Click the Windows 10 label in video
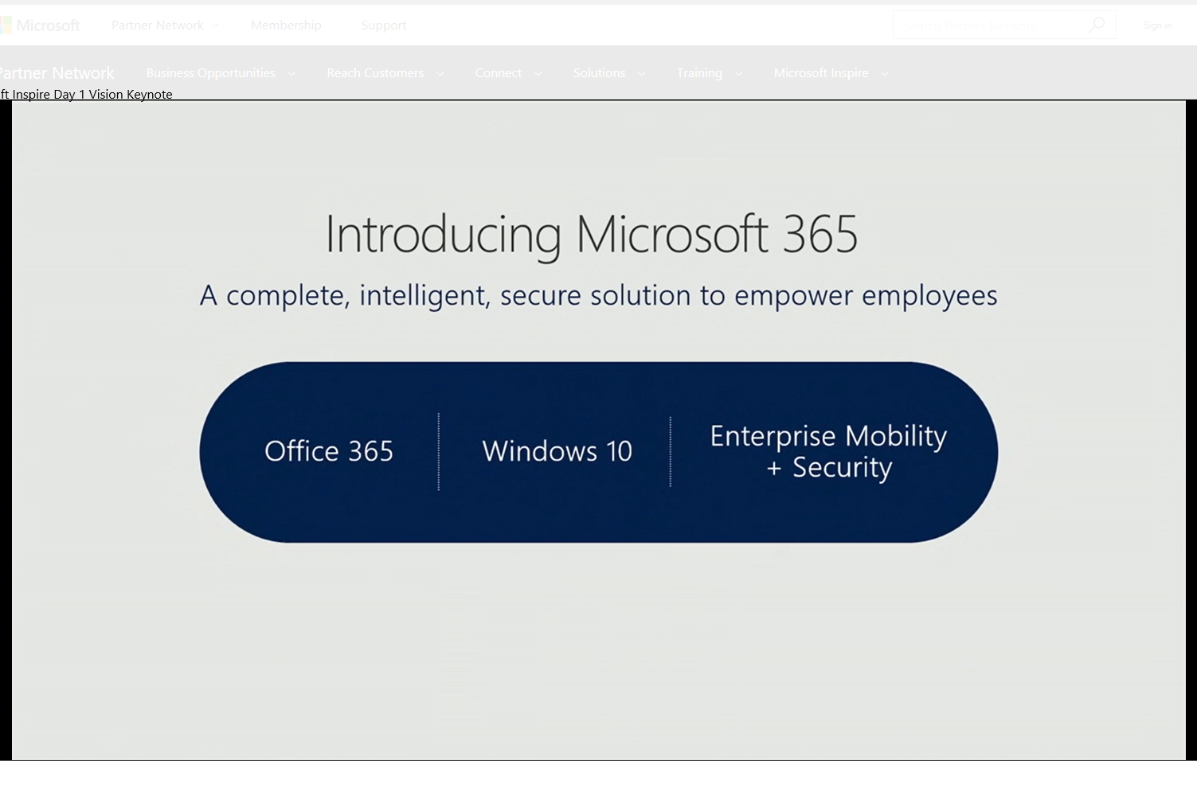Viewport: 1197px width, 810px height. point(557,451)
